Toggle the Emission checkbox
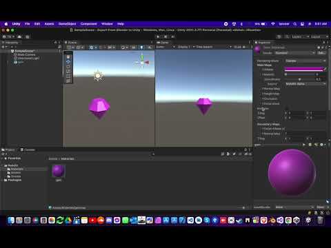 click(x=287, y=108)
